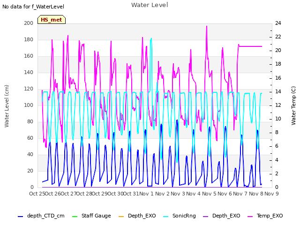Click the purple Depth_EXO legend swatch
Image resolution: width=300 pixels, height=225 pixels.
point(205,217)
